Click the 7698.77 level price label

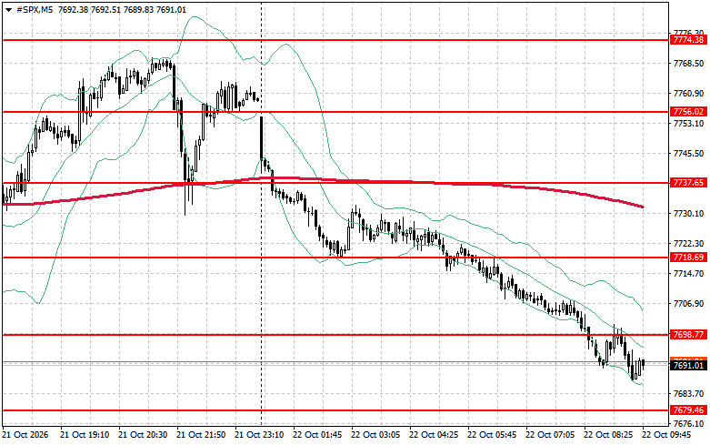(x=688, y=334)
